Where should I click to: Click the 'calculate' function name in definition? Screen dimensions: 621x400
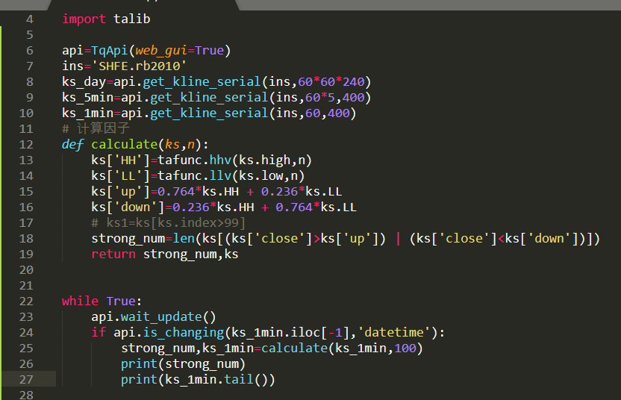tap(125, 145)
